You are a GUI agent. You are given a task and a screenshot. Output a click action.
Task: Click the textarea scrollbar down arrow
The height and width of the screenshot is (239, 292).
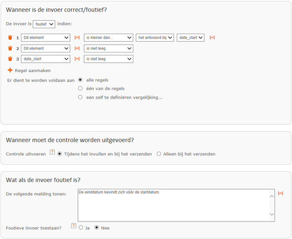point(272,214)
